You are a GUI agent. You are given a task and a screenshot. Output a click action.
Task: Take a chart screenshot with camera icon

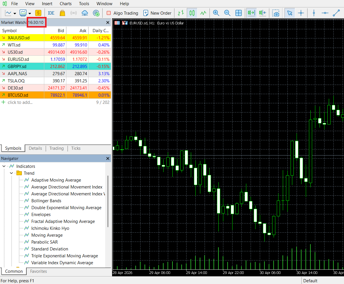[x=276, y=13]
